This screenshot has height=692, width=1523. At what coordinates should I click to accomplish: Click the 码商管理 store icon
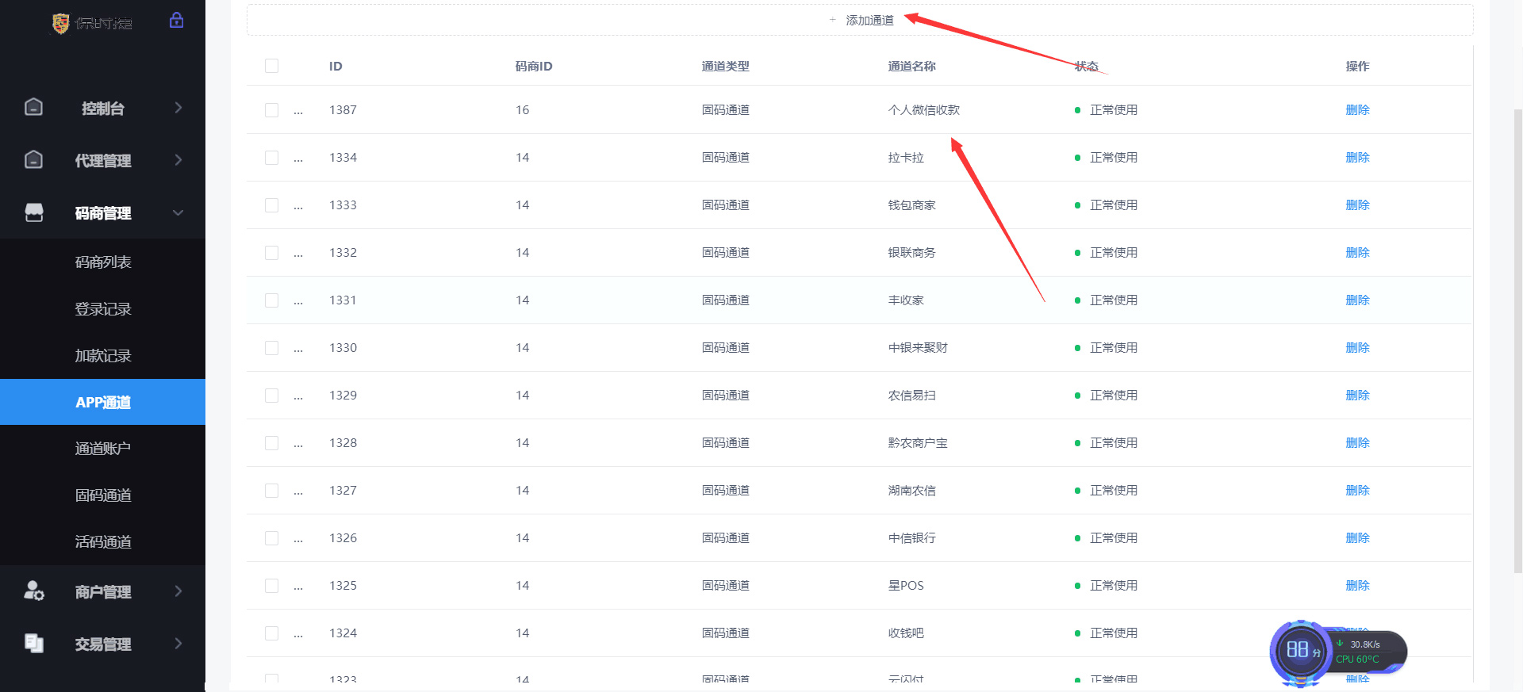coord(34,212)
